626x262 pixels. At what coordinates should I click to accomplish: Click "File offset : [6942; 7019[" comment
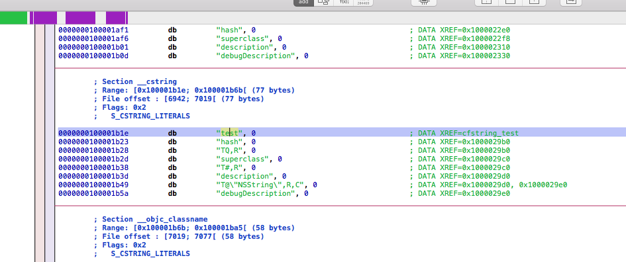point(179,99)
